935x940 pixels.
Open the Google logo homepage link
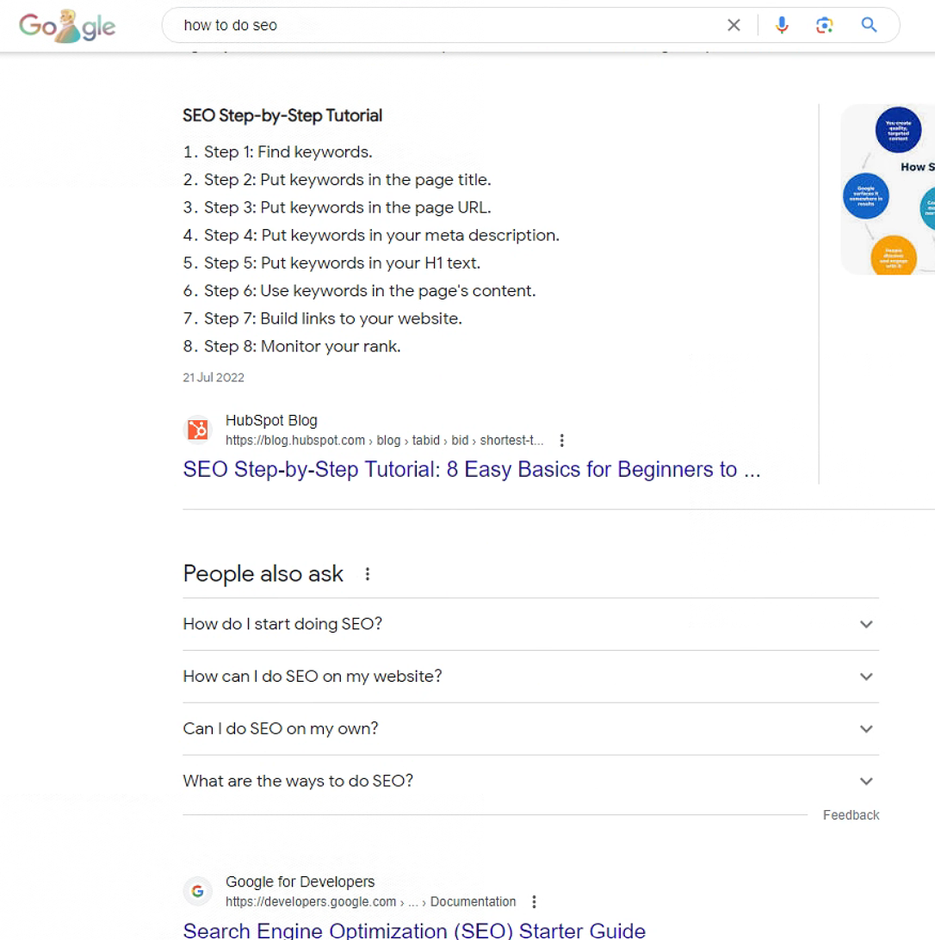pos(66,27)
